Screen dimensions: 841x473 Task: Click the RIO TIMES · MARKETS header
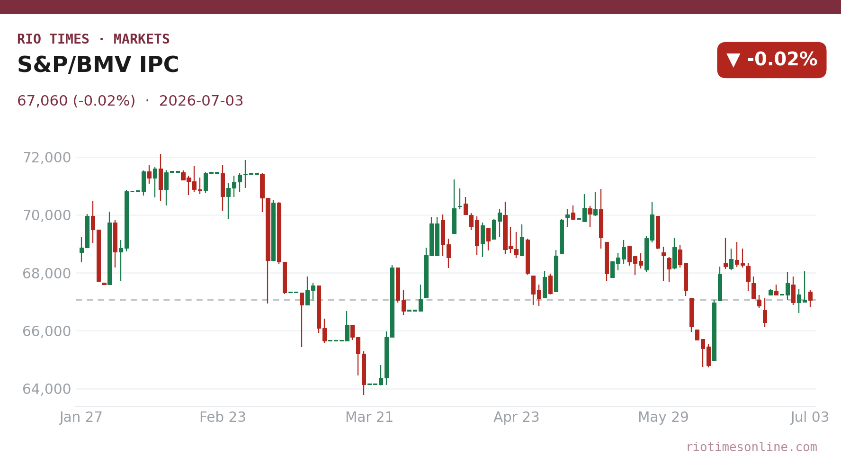(93, 39)
